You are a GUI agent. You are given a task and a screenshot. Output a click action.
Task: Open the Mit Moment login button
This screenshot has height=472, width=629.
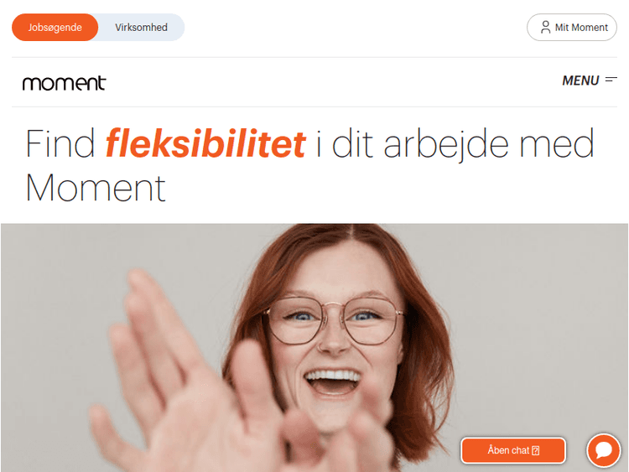click(572, 28)
